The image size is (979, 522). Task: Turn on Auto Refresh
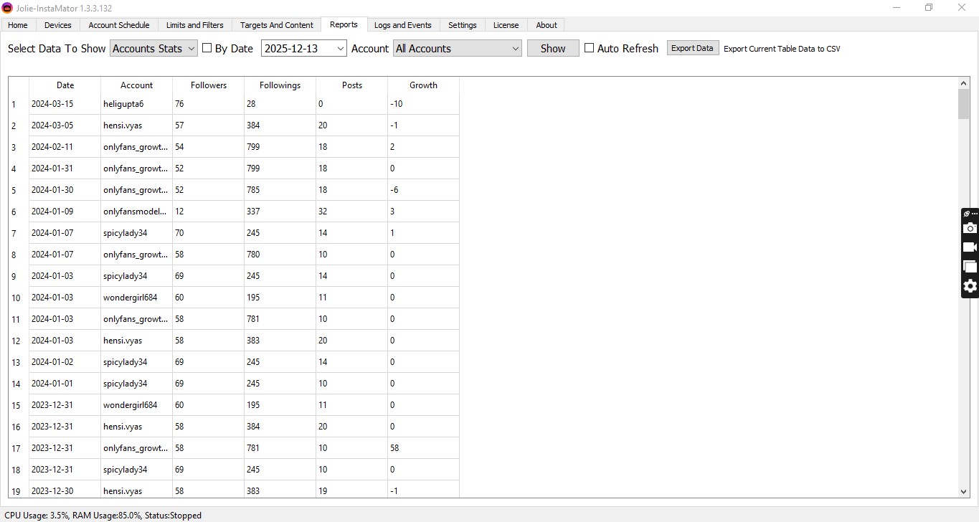click(x=589, y=48)
